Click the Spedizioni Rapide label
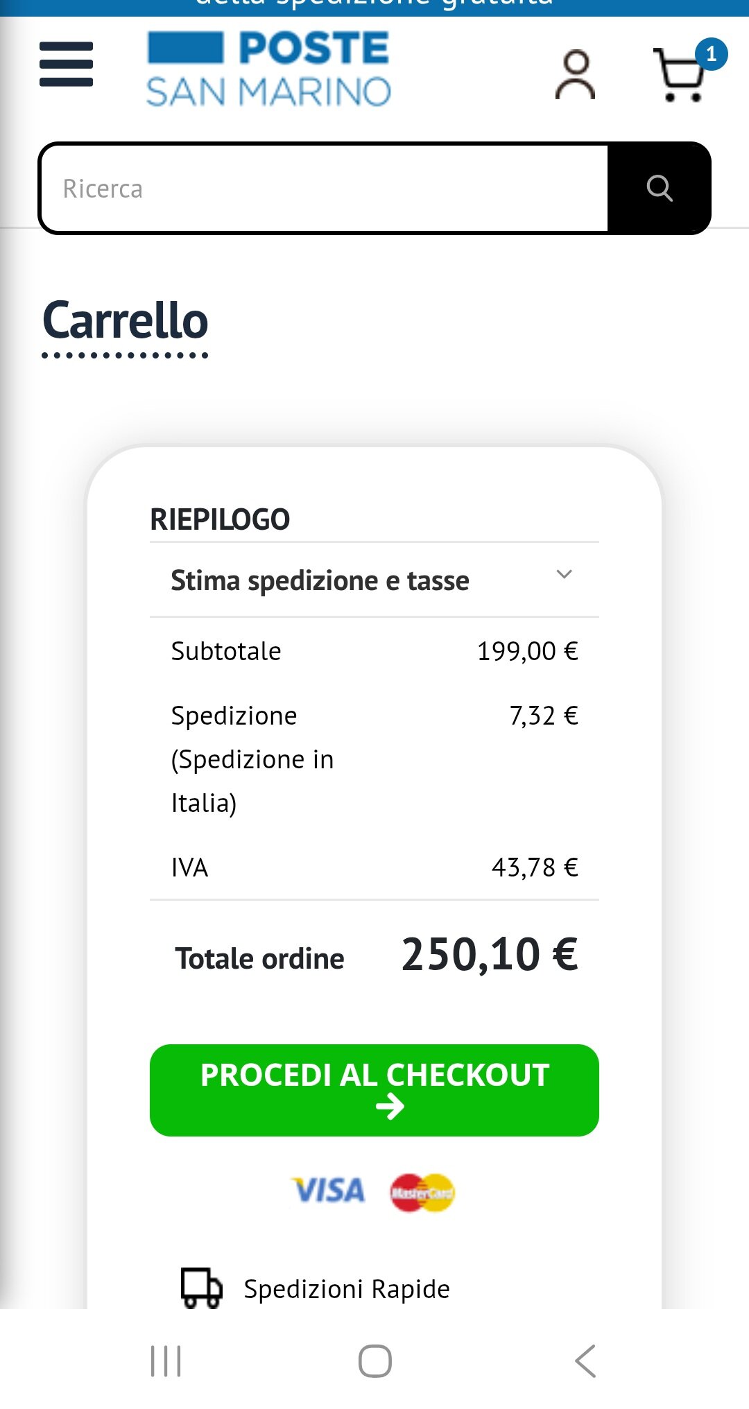 point(347,1289)
